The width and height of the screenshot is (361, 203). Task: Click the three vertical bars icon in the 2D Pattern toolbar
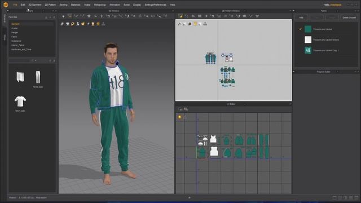[244, 16]
